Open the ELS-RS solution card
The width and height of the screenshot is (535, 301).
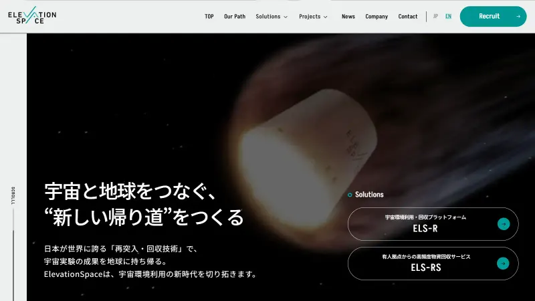(x=433, y=264)
